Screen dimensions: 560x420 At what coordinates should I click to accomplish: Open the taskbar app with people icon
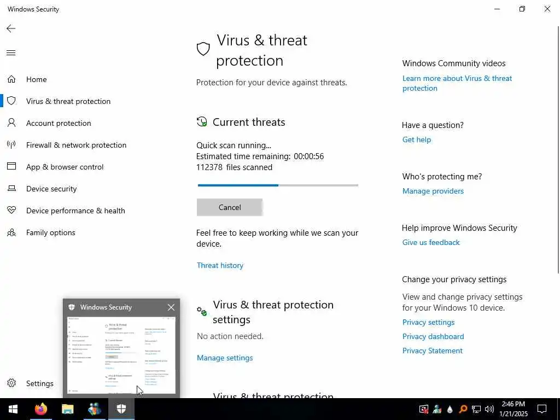pyautogui.click(x=95, y=409)
